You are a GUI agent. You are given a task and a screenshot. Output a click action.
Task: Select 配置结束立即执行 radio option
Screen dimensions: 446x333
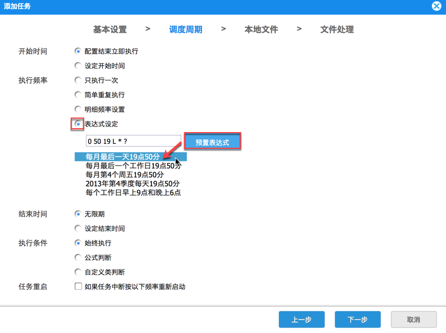pos(77,51)
